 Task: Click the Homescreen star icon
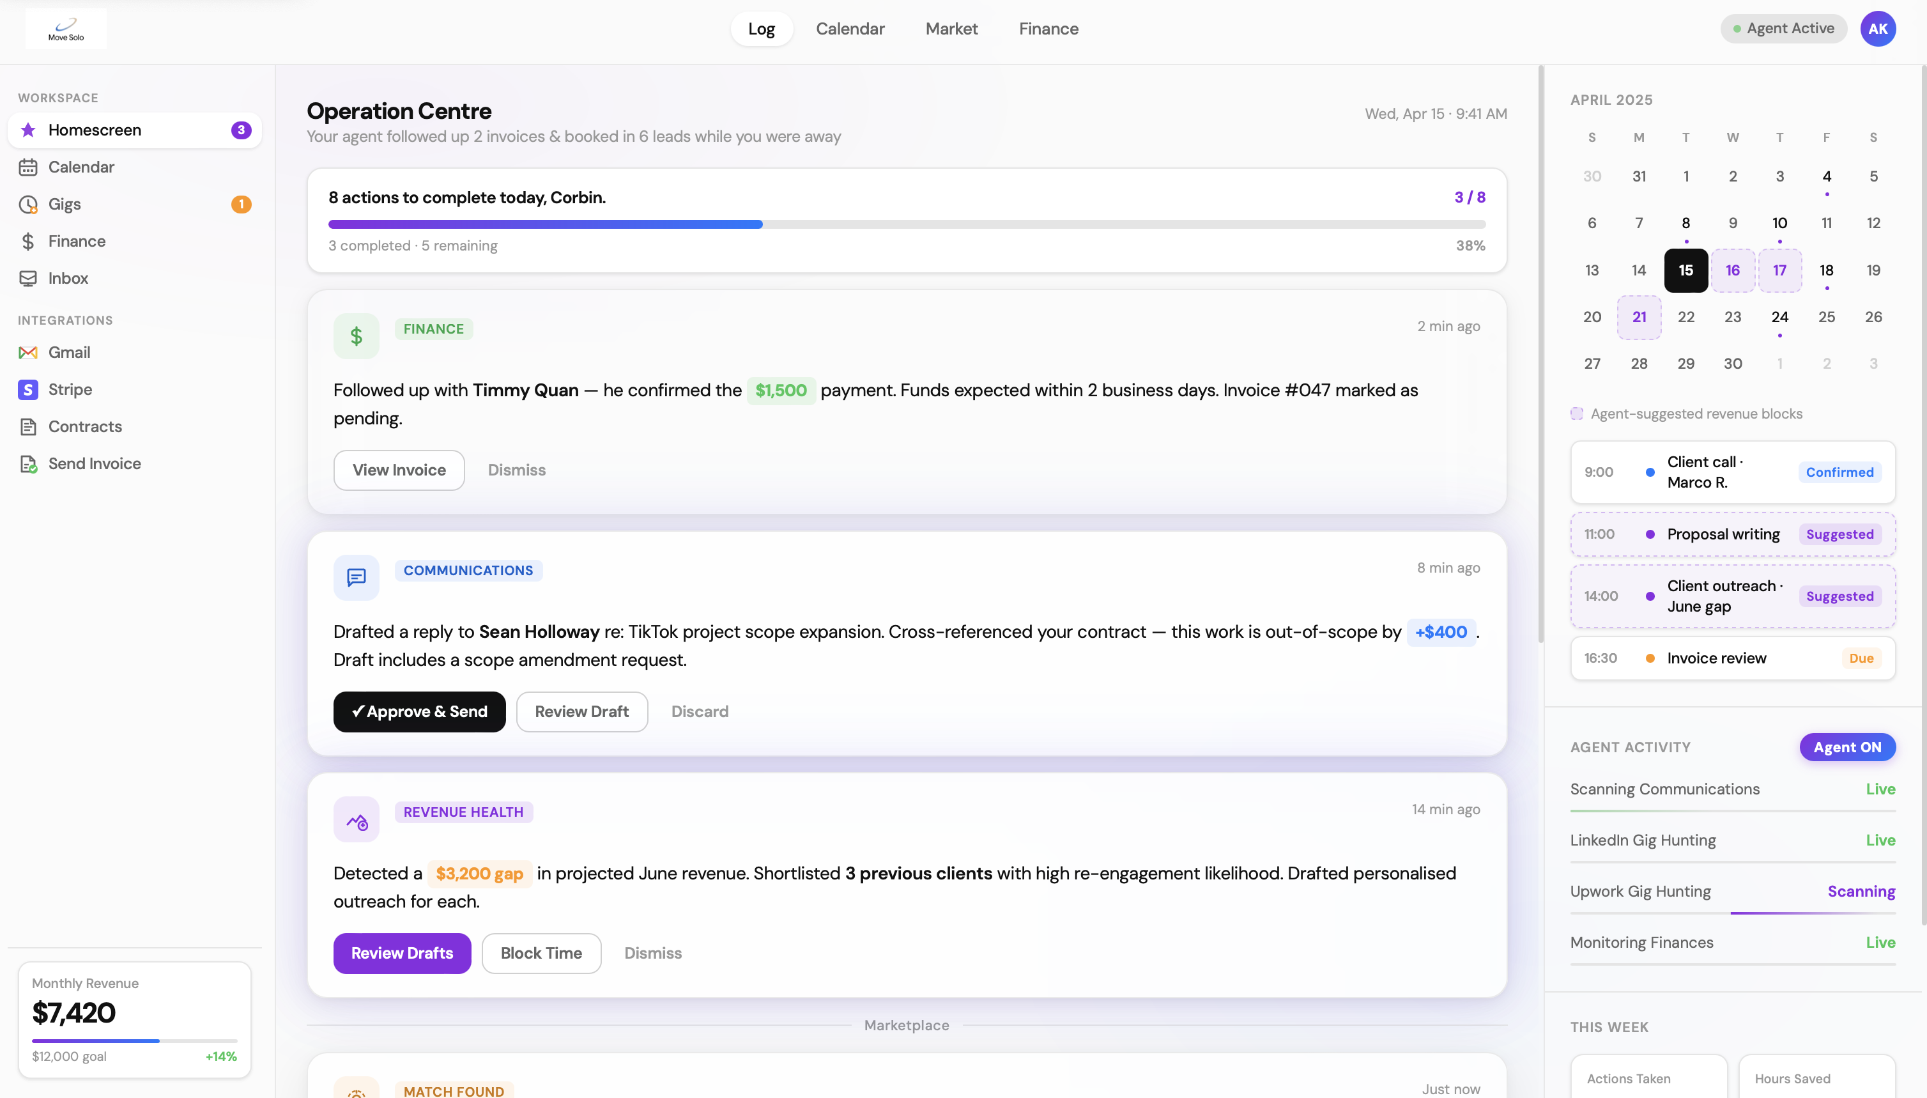coord(28,130)
